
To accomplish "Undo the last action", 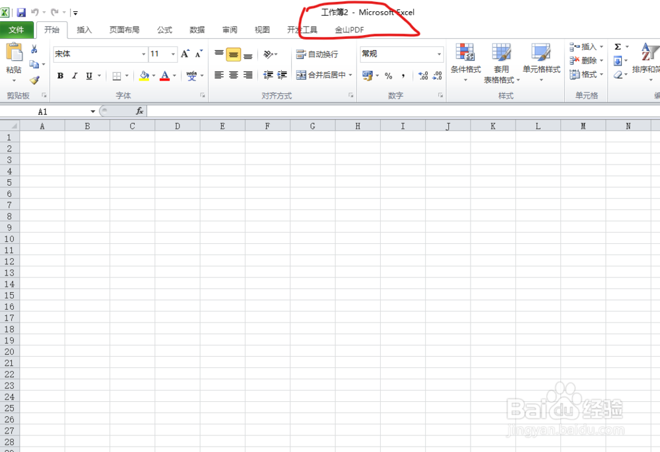I will click(34, 12).
